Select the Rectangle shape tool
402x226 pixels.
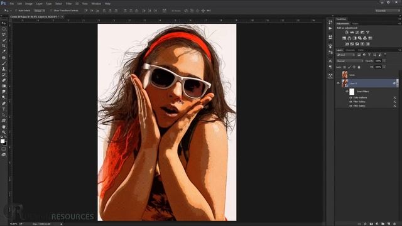(4, 121)
